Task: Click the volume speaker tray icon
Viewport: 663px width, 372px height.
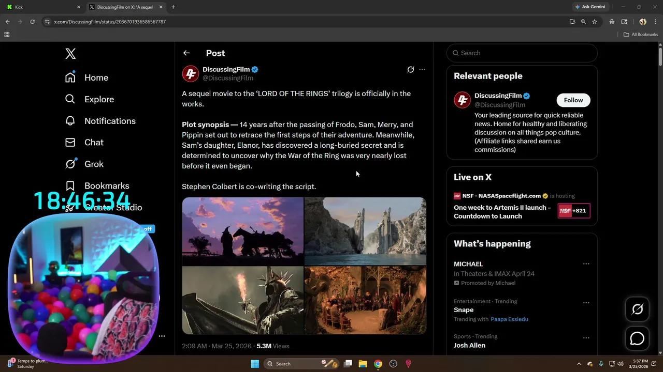Action: pyautogui.click(x=621, y=364)
